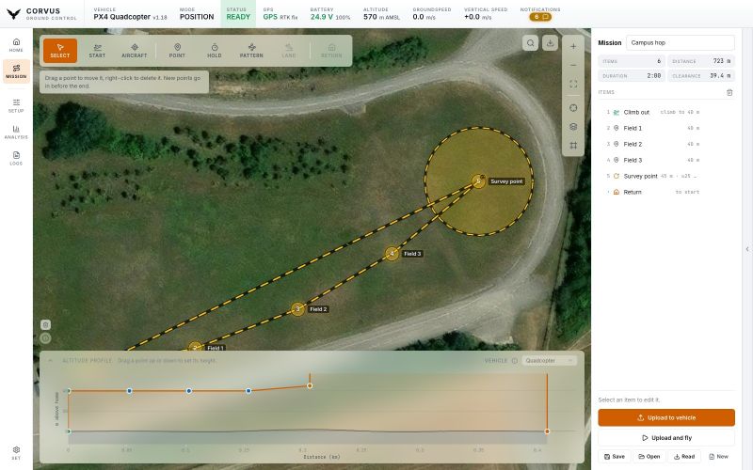This screenshot has width=753, height=470.
Task: Select Field 1 in items list
Action: pyautogui.click(x=666, y=128)
